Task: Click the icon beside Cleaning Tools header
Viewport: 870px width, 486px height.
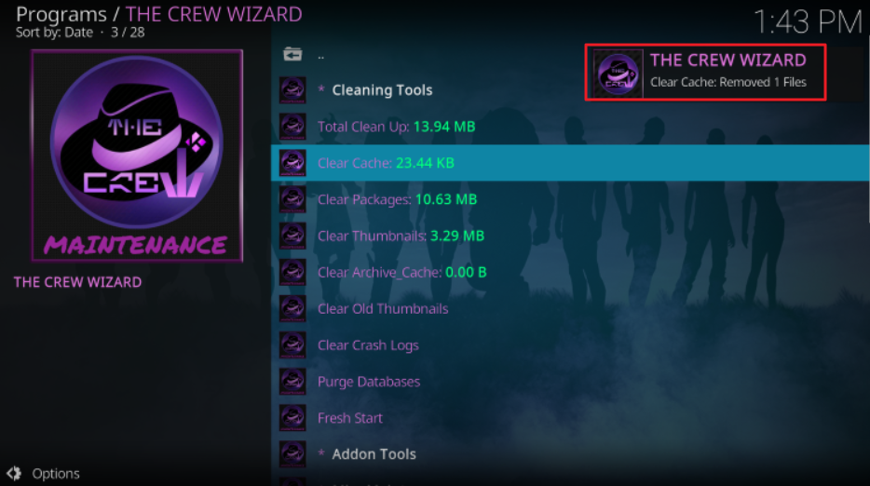Action: click(292, 90)
